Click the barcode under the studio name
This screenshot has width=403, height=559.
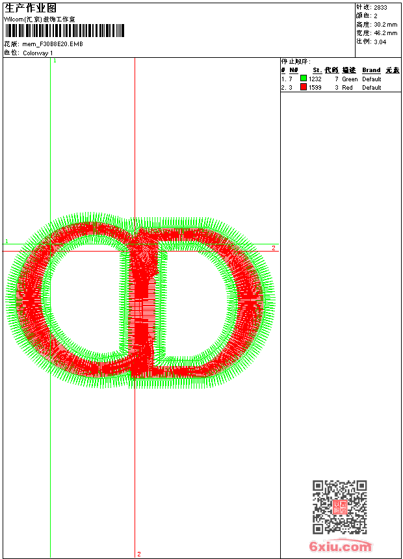[x=64, y=31]
